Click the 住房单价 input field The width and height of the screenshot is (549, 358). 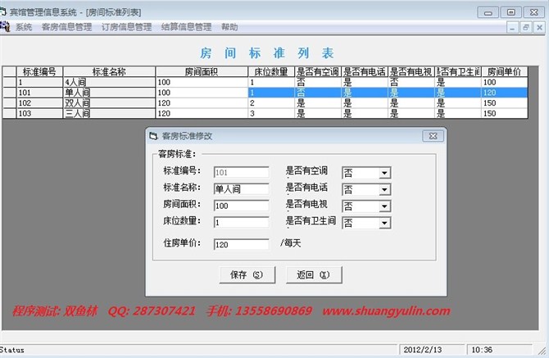(241, 245)
